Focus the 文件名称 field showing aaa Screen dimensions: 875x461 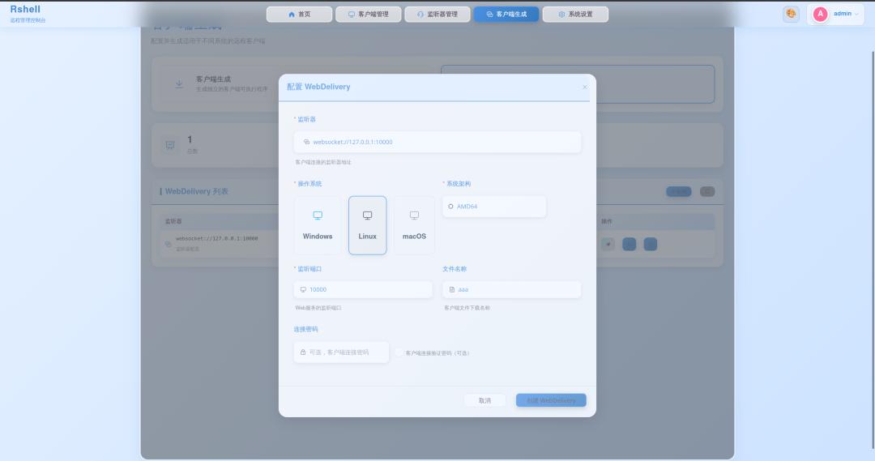pyautogui.click(x=512, y=290)
